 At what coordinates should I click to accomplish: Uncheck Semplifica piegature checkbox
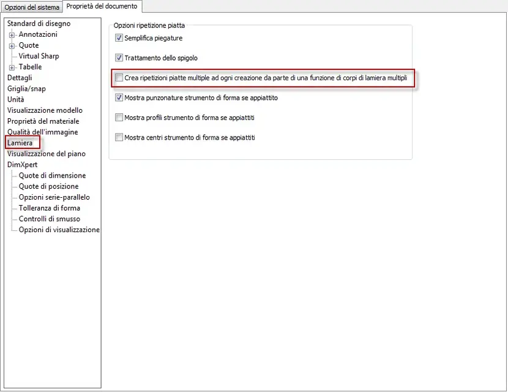tap(119, 38)
